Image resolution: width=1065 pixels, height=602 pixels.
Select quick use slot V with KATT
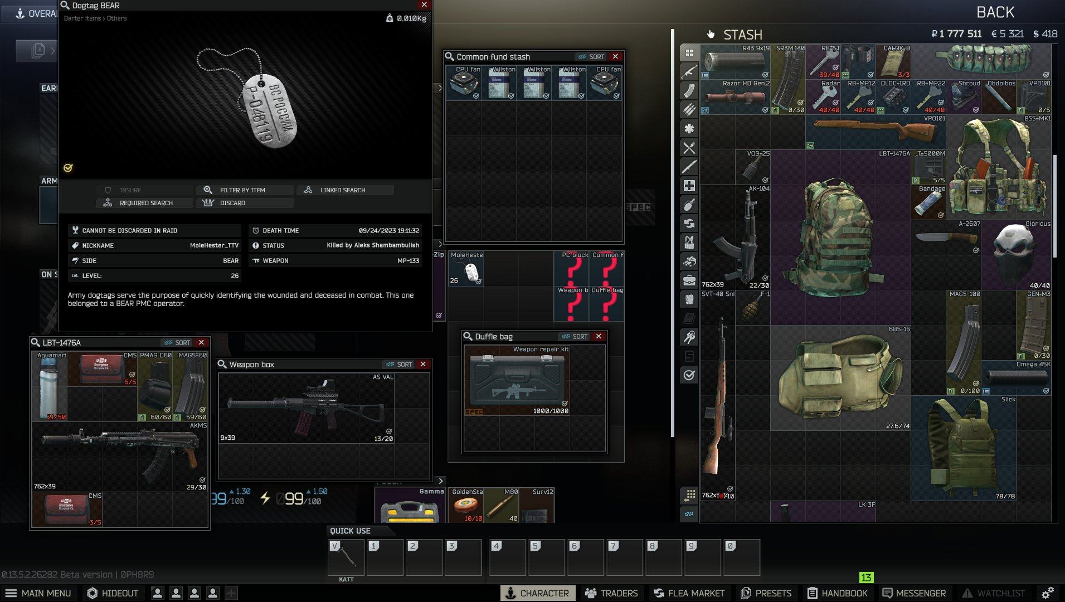(346, 556)
